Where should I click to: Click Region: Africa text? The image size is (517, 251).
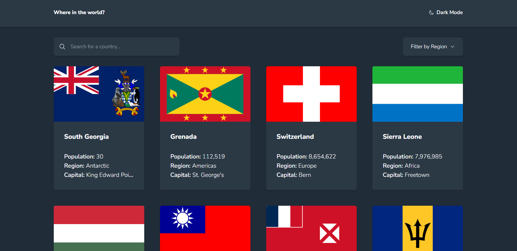[401, 166]
